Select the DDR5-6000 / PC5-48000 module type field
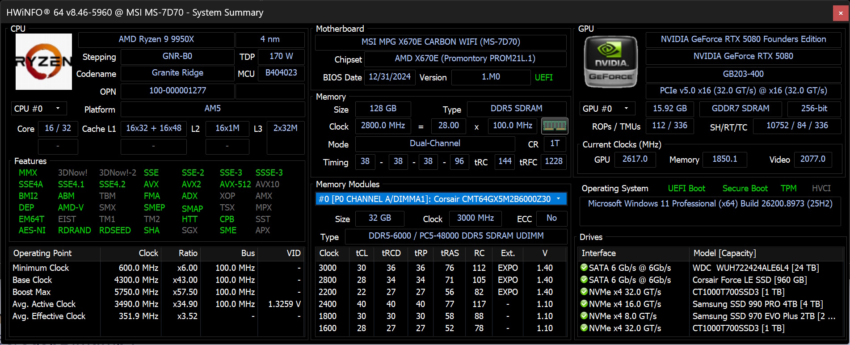 (x=456, y=236)
